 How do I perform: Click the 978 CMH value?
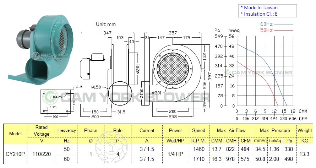[x=230, y=159]
